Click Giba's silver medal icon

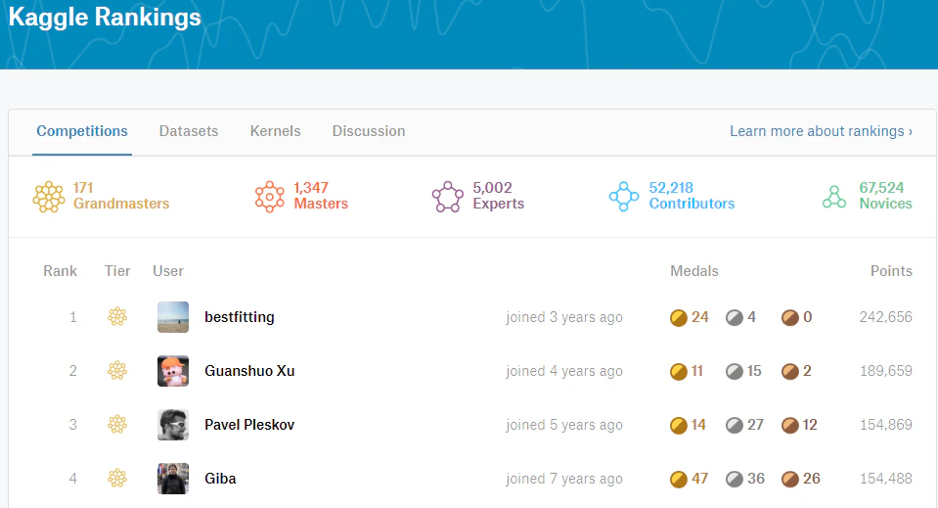coord(734,480)
